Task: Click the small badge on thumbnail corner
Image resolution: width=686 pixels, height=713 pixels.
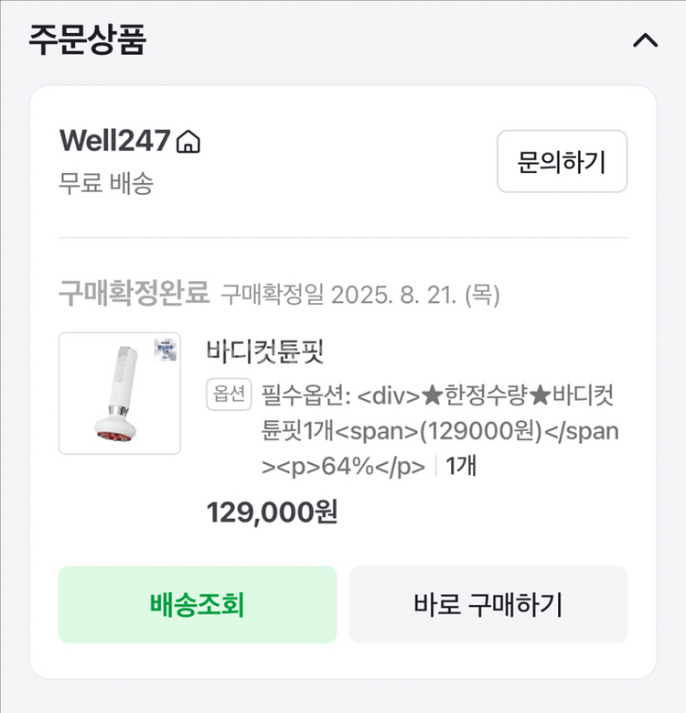Action: click(166, 349)
